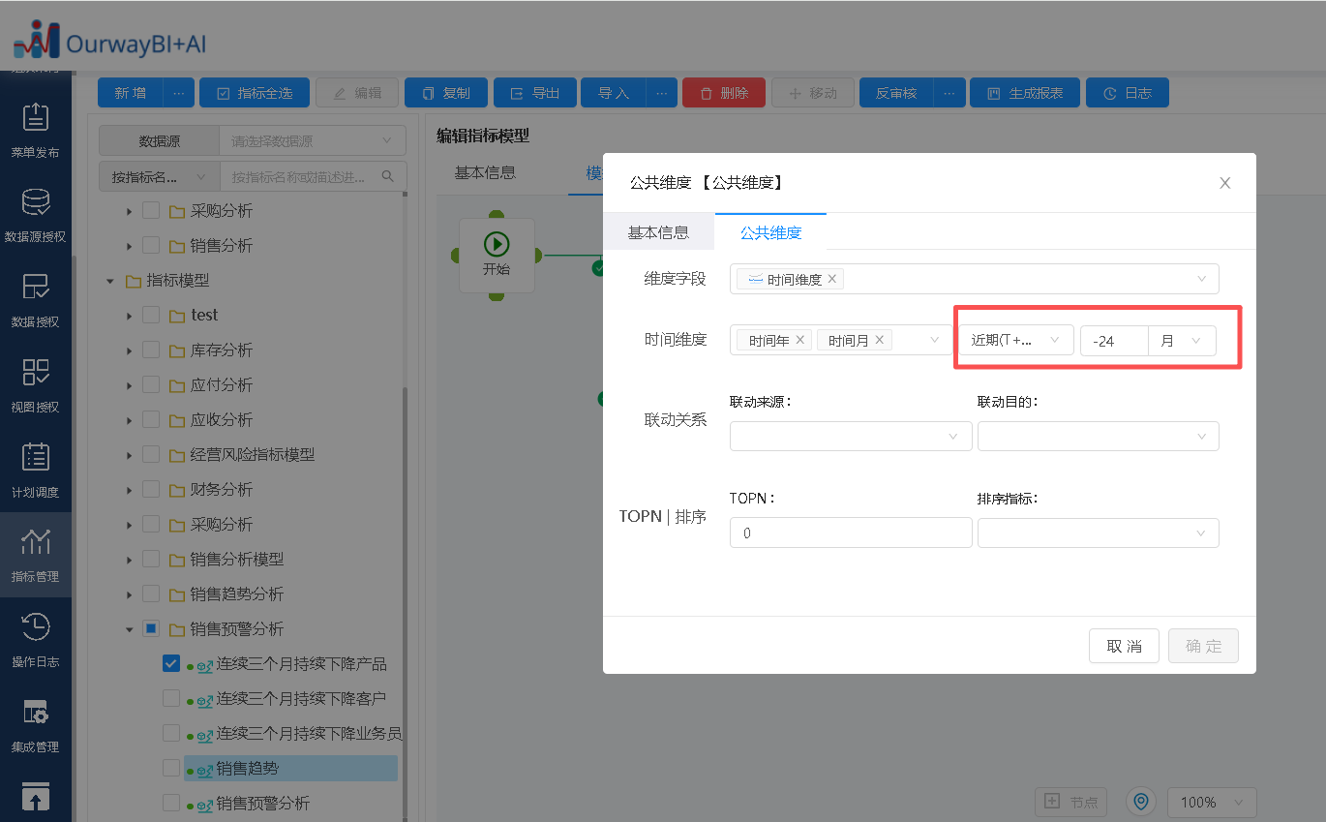Click the 视图授权 sidebar icon
Screen dimensions: 1326x822
click(36, 384)
